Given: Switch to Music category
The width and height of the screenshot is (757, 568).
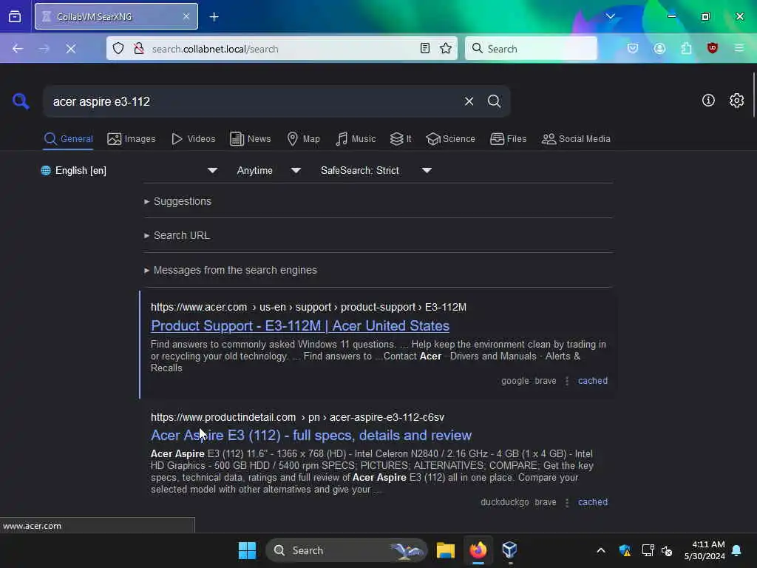Looking at the screenshot, I should (356, 139).
